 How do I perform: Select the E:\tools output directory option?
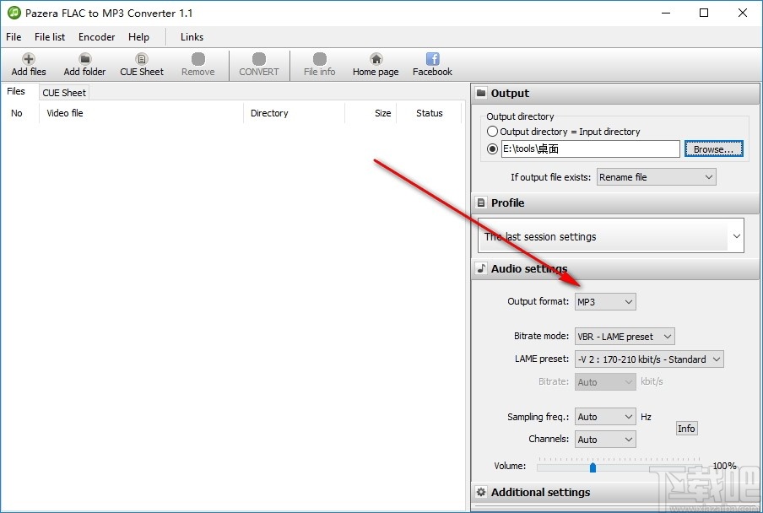(492, 148)
